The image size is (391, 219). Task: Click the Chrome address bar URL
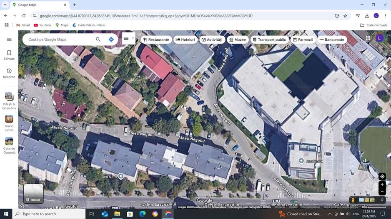pyautogui.click(x=146, y=16)
